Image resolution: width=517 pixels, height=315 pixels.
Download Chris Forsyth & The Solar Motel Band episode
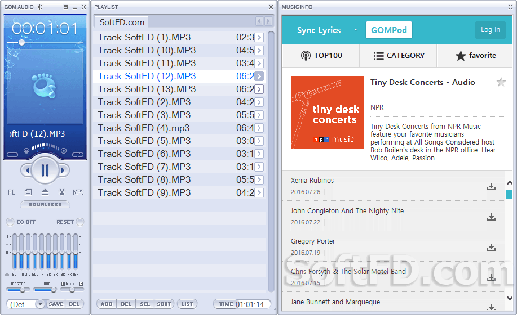coord(491,277)
